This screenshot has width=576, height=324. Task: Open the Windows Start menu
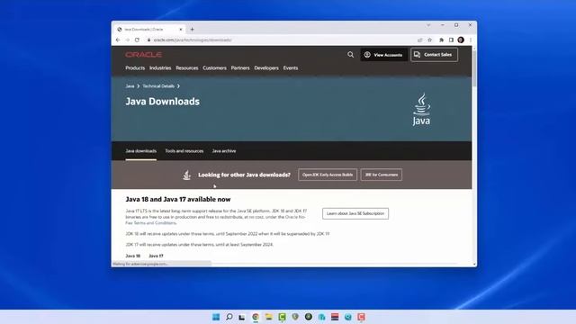point(216,317)
